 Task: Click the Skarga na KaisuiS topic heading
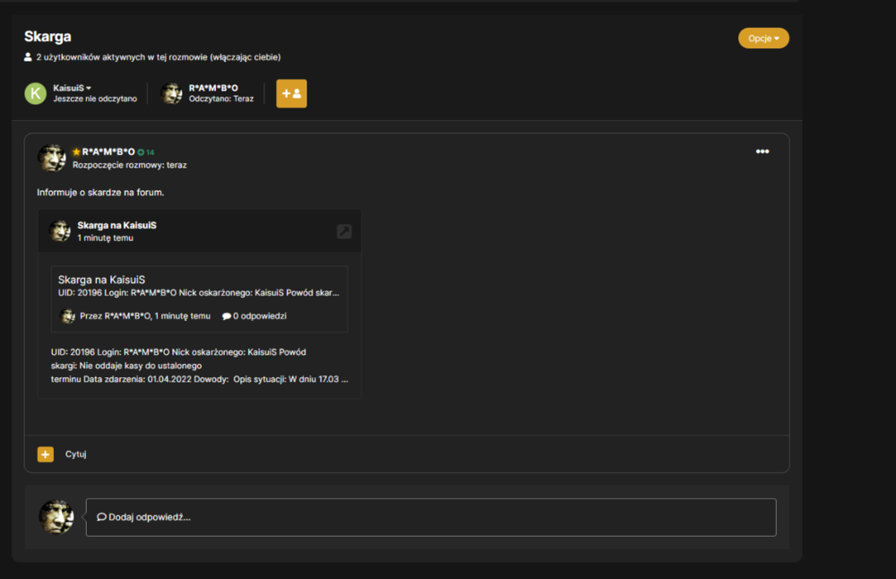(x=102, y=280)
